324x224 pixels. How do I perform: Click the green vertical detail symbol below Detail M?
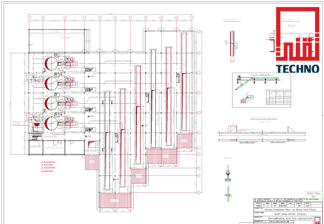coord(228,194)
